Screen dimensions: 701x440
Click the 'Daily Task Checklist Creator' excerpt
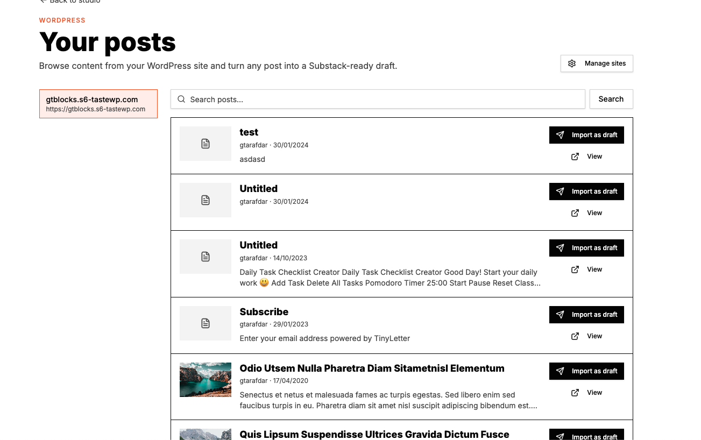(x=390, y=278)
